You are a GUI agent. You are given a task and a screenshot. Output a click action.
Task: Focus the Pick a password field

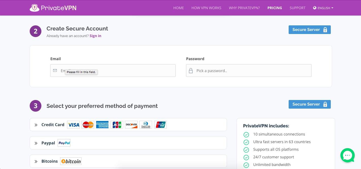(249, 71)
